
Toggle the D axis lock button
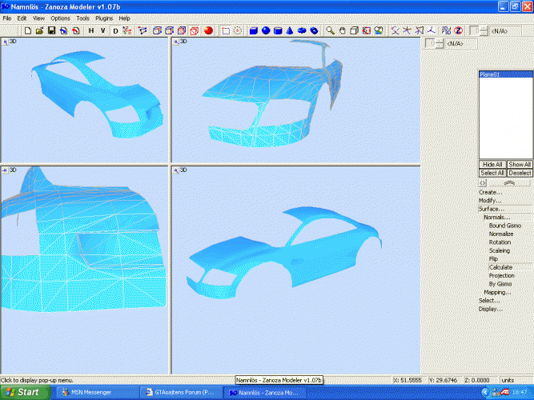coord(115,30)
